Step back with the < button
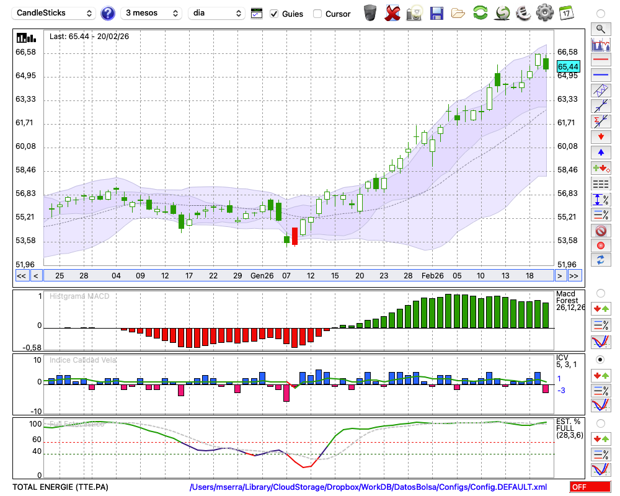The width and height of the screenshot is (620, 496). (35, 276)
